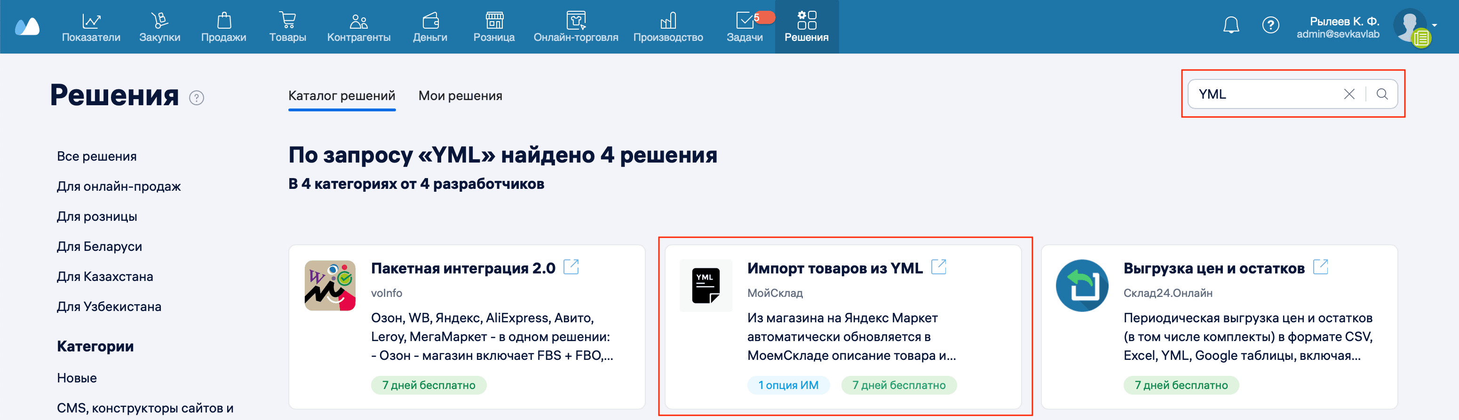
Task: Select Для розницы filter
Action: click(x=97, y=216)
